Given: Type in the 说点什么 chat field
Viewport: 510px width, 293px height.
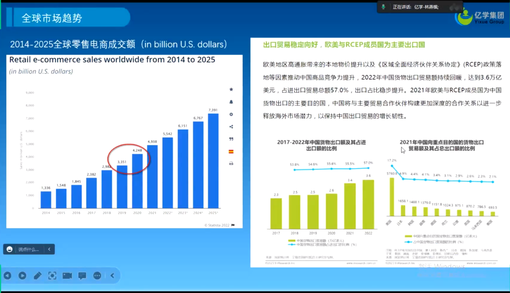Looking at the screenshot, I should coord(29,249).
